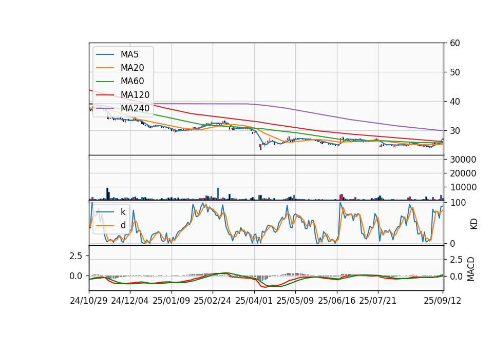This screenshot has height=354, width=493.
Task: Click the left MACD axis value 2.5
Action: 76,256
